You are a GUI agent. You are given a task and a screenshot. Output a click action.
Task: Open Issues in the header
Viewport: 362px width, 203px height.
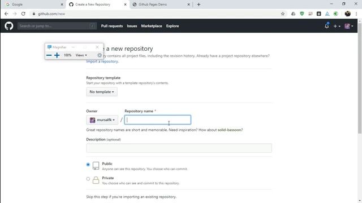pyautogui.click(x=132, y=26)
